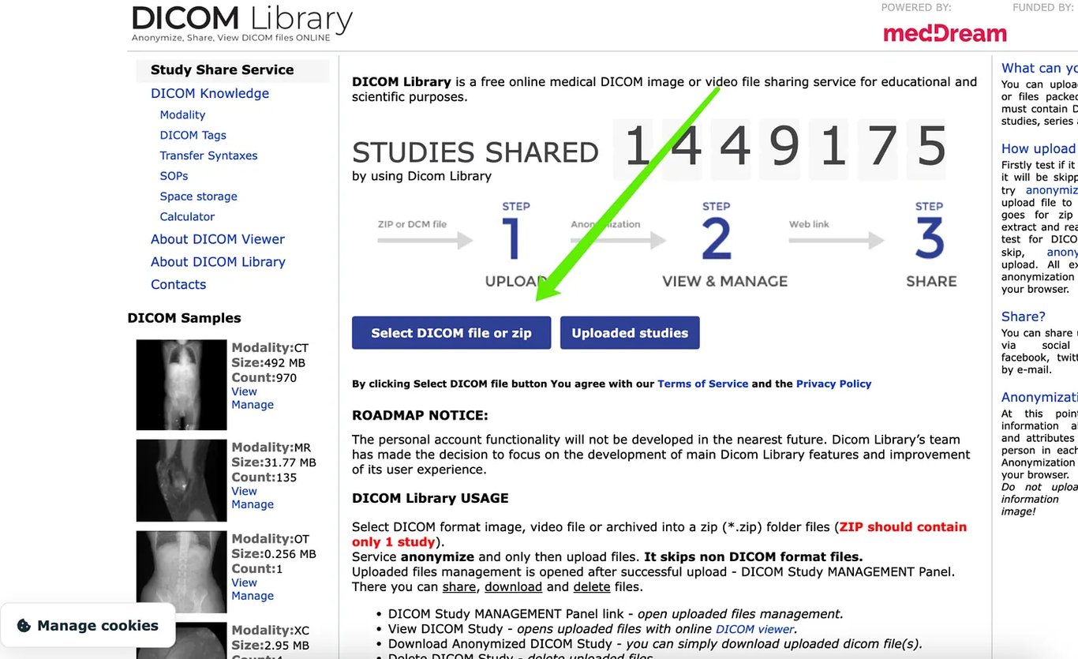Select SOPs in the sidebar
This screenshot has height=659, width=1078.
(x=174, y=176)
